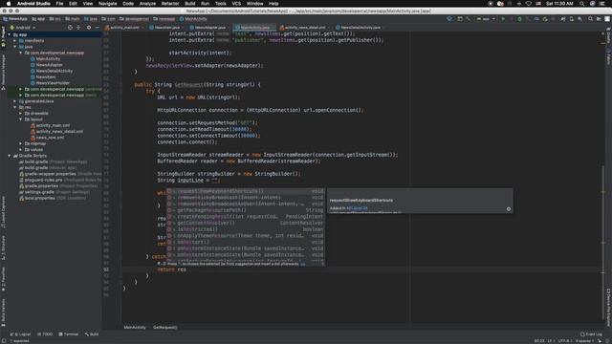612x344 pixels.
Task: Click the SDK Manager icon in toolbar
Action: [x=580, y=19]
